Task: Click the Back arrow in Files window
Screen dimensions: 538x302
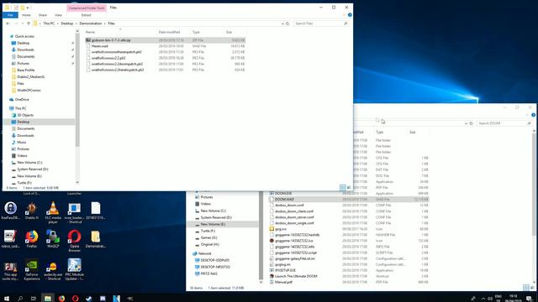Action: [8, 23]
